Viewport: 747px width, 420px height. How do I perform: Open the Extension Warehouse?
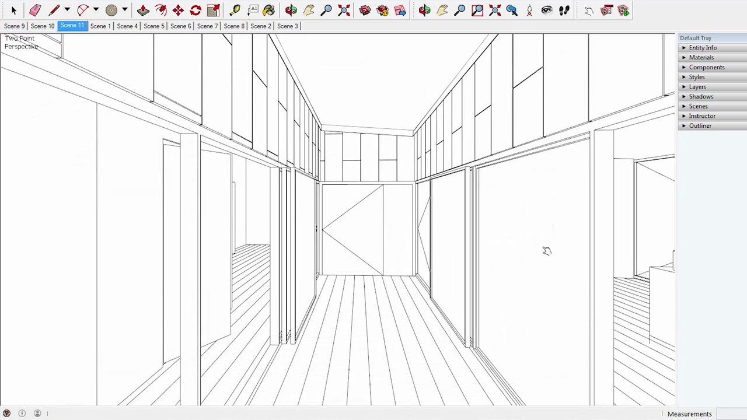[382, 10]
